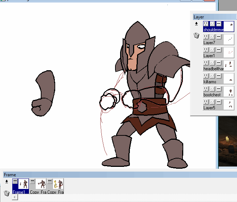Click the pencil icon on Layer7

(212, 37)
